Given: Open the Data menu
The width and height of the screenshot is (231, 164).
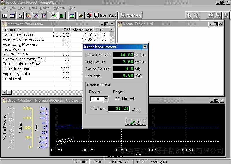Looking at the screenshot, I should pyautogui.click(x=22, y=8).
